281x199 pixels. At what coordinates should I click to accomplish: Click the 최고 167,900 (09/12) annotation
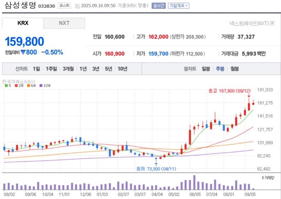point(229,91)
